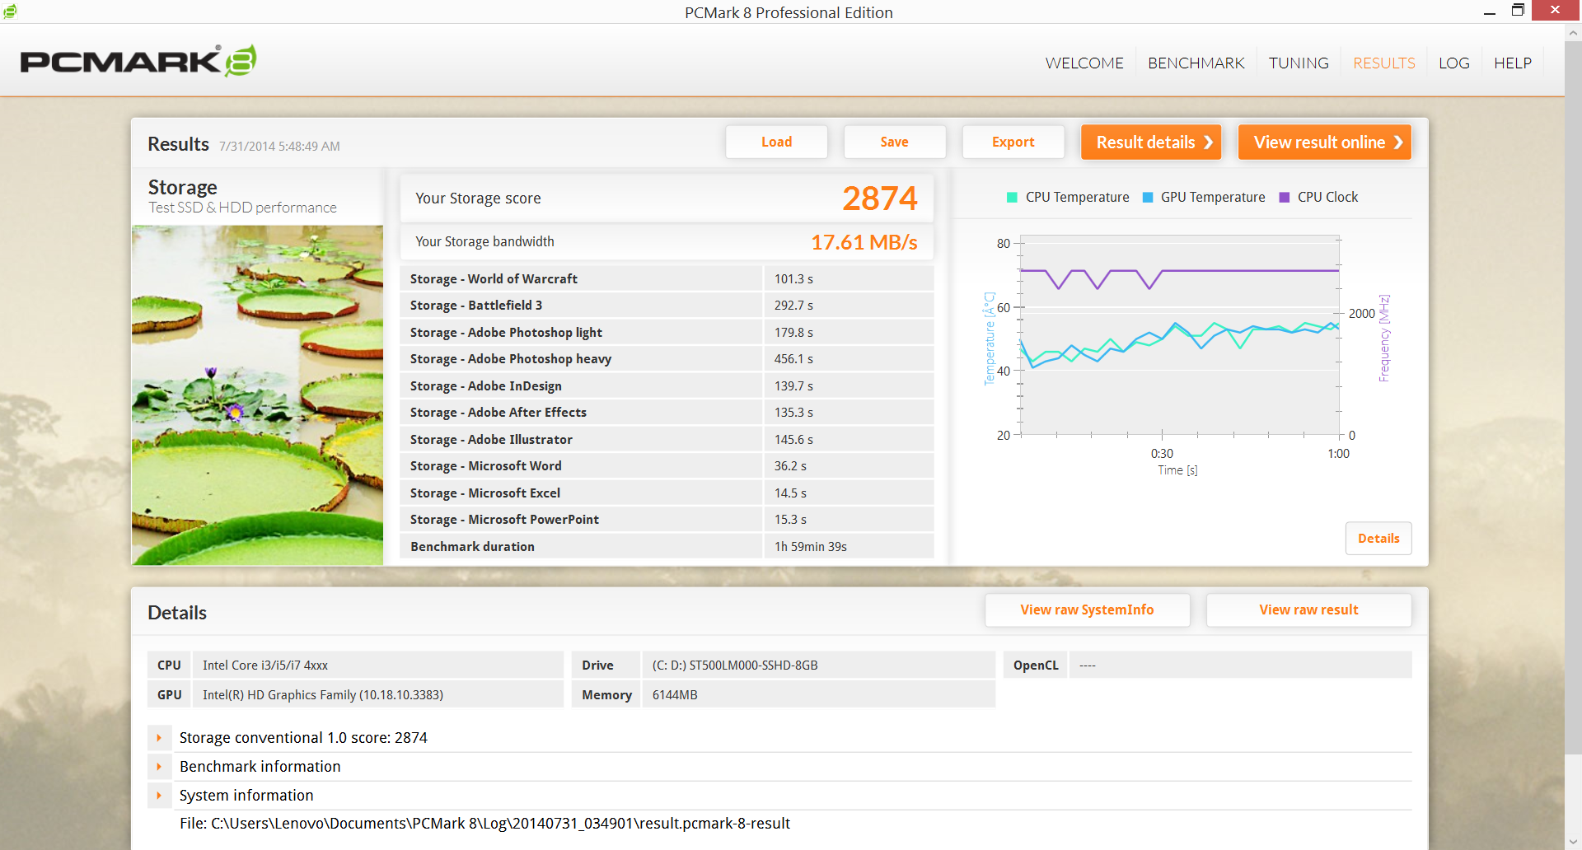Open the TUNING tab
Image resolution: width=1582 pixels, height=850 pixels.
(x=1299, y=63)
